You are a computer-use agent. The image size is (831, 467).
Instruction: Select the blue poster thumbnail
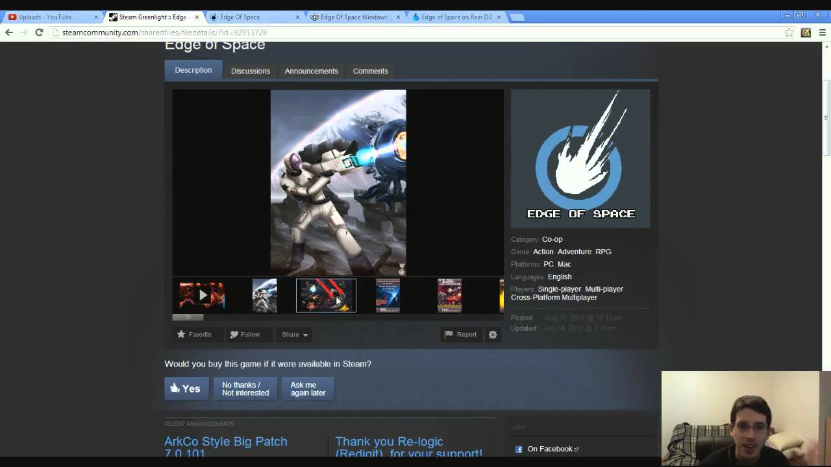(388, 295)
